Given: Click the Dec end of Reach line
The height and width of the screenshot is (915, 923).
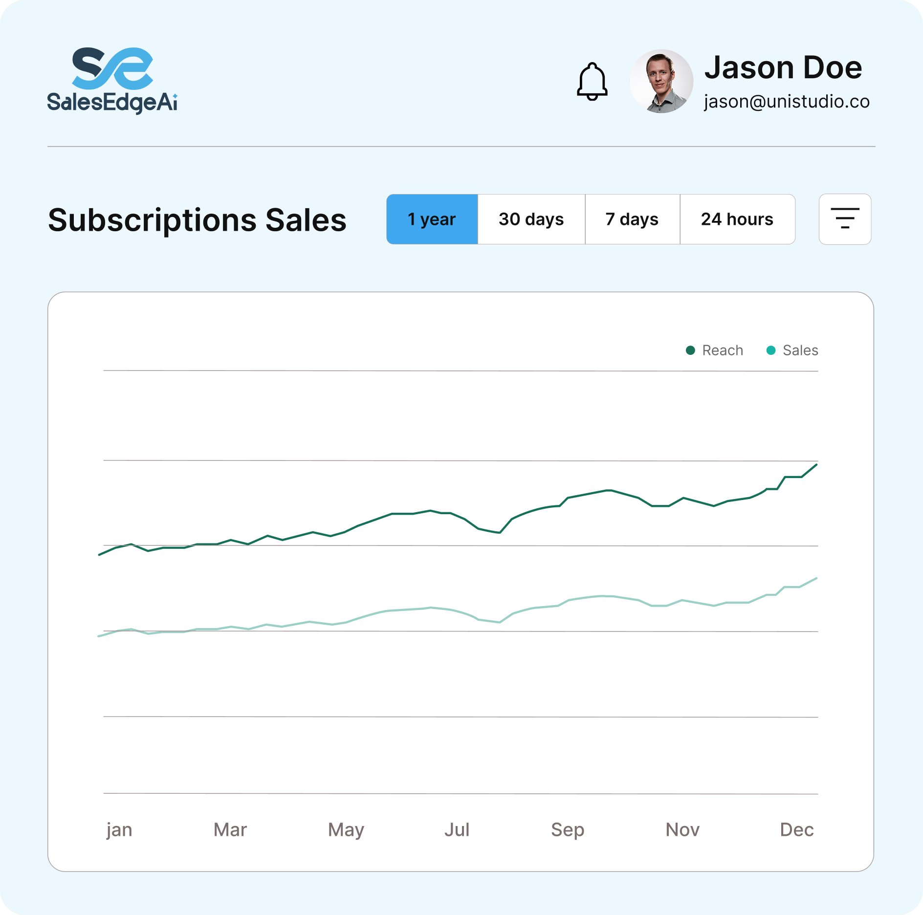Looking at the screenshot, I should (816, 465).
